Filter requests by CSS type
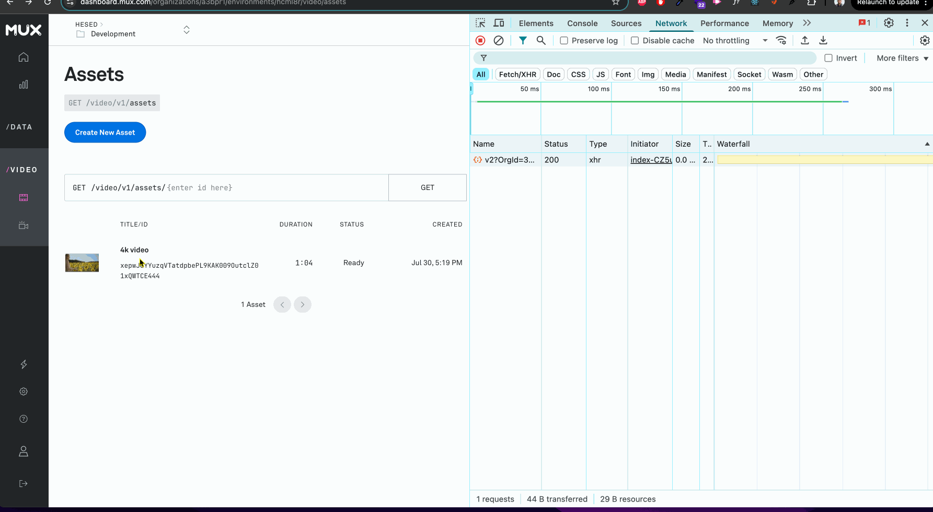Screen dimensions: 933x512 [578, 75]
